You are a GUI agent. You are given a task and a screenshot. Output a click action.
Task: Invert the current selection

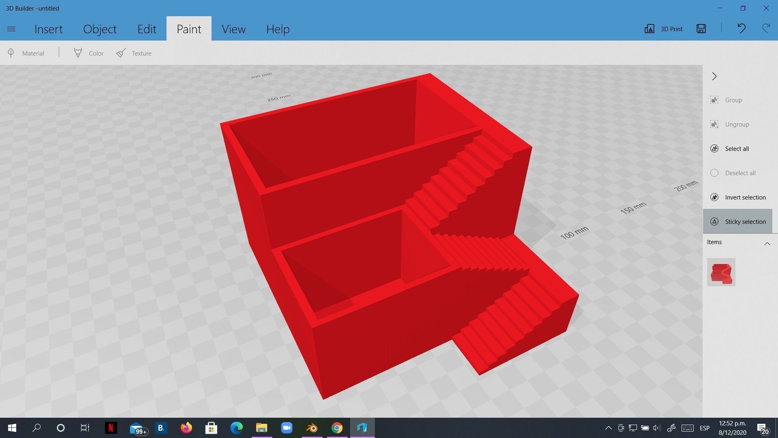(x=737, y=197)
